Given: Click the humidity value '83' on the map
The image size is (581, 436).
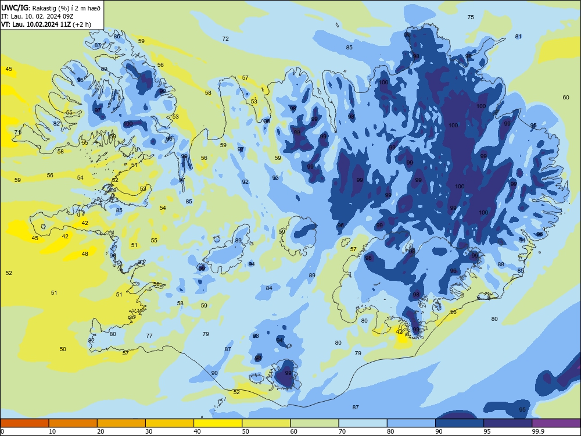Looking at the screenshot, I should [x=141, y=262].
